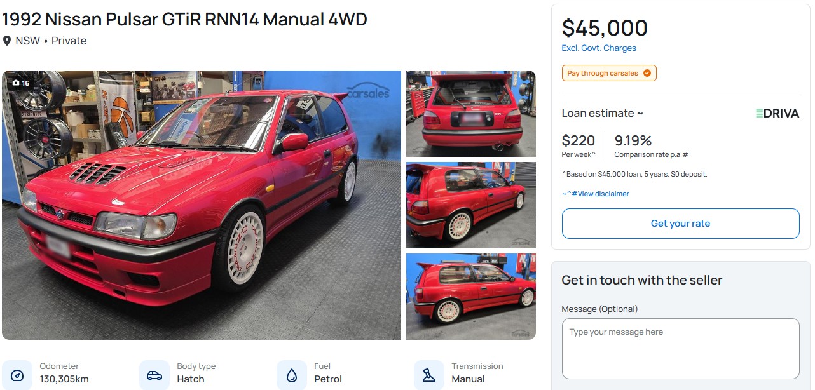The height and width of the screenshot is (390, 815).
Task: Open the View disclaimer link
Action: 596,194
